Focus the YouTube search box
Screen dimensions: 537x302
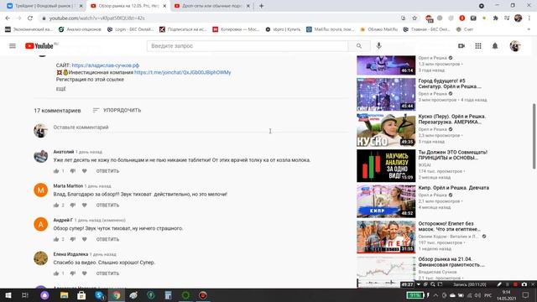(248, 46)
